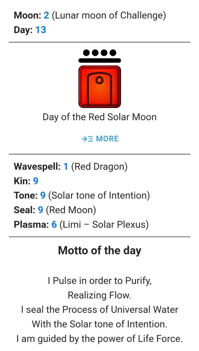
Task: Click the I Pulse in order to Purify line
Action: click(x=99, y=281)
